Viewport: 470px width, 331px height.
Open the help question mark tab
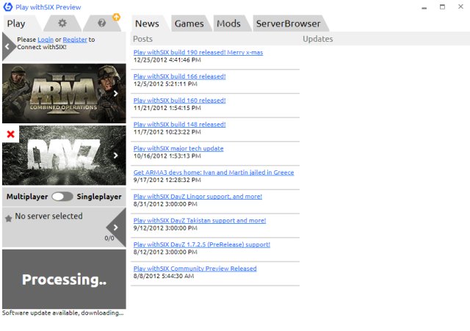pyautogui.click(x=102, y=23)
